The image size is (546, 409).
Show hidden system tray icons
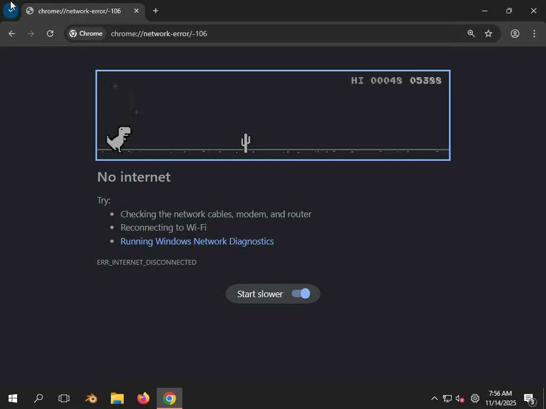pyautogui.click(x=434, y=398)
